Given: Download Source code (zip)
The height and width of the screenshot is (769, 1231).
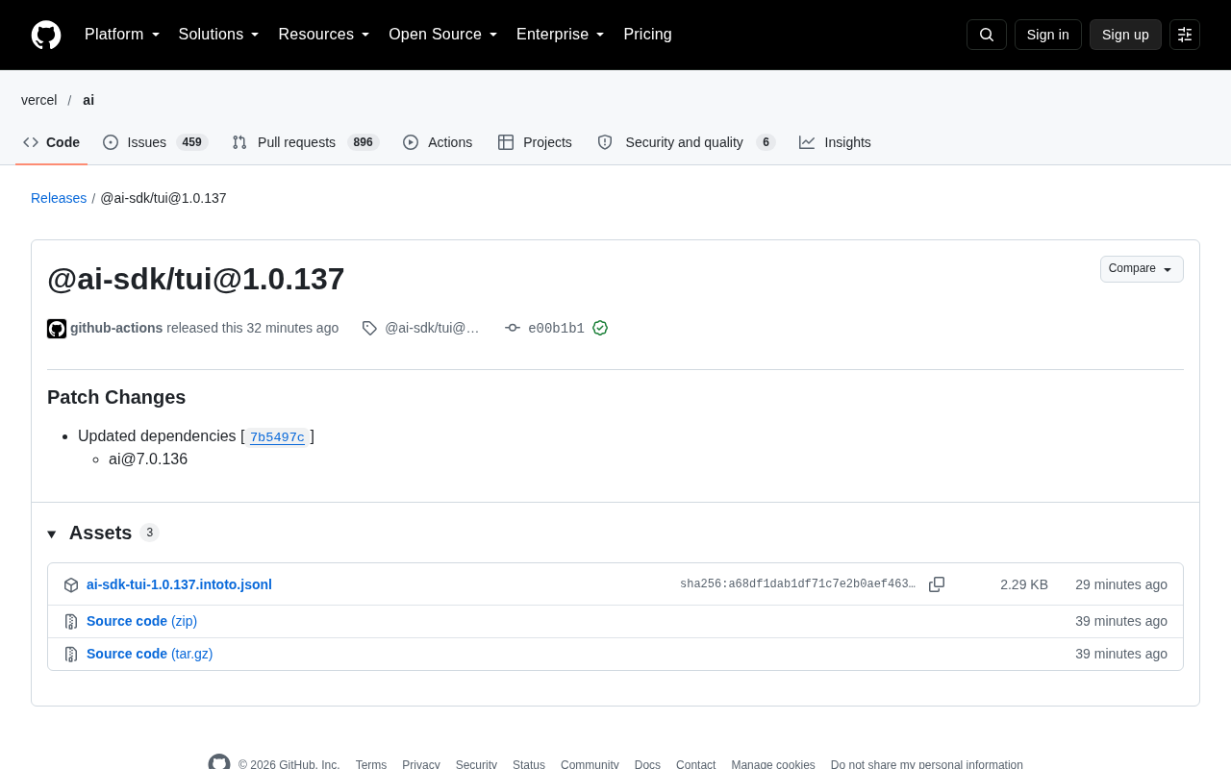Looking at the screenshot, I should [141, 621].
